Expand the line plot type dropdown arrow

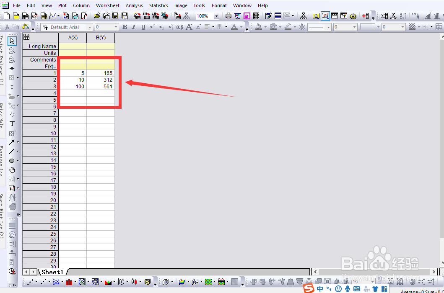[x=36, y=282]
